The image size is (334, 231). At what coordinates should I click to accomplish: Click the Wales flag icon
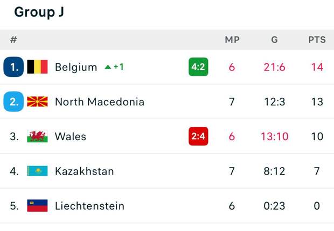(37, 136)
